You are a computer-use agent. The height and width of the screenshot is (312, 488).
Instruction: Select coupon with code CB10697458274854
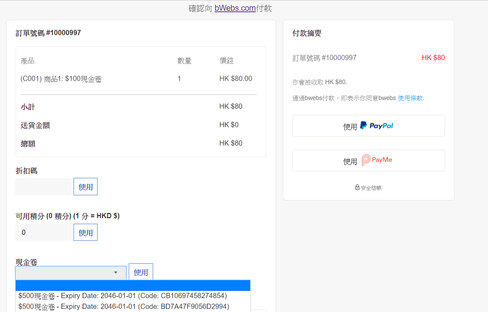(x=123, y=296)
